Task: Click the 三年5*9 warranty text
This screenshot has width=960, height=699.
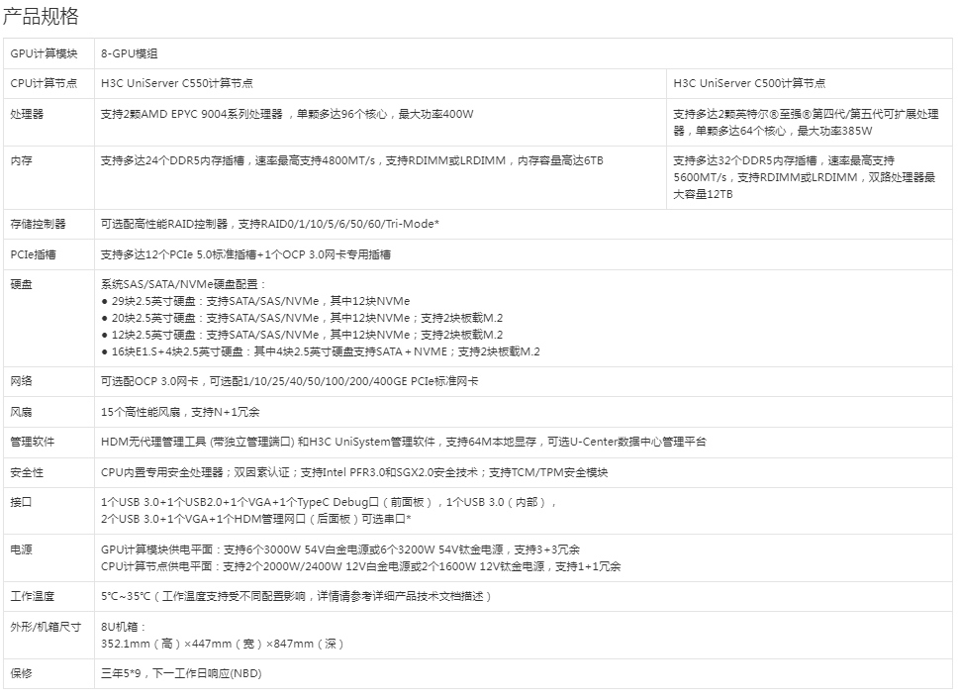Action: pos(181,673)
